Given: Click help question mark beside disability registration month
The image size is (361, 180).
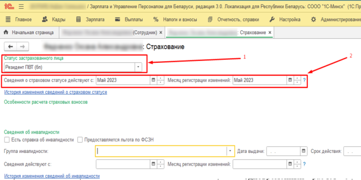Looking at the screenshot, I should click(304, 164).
